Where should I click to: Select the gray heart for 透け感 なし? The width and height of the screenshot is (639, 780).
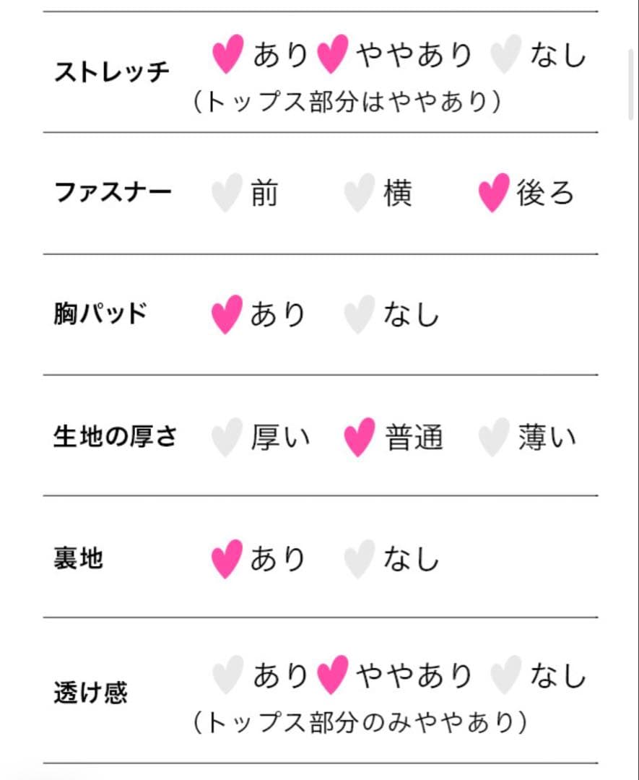pos(505,675)
